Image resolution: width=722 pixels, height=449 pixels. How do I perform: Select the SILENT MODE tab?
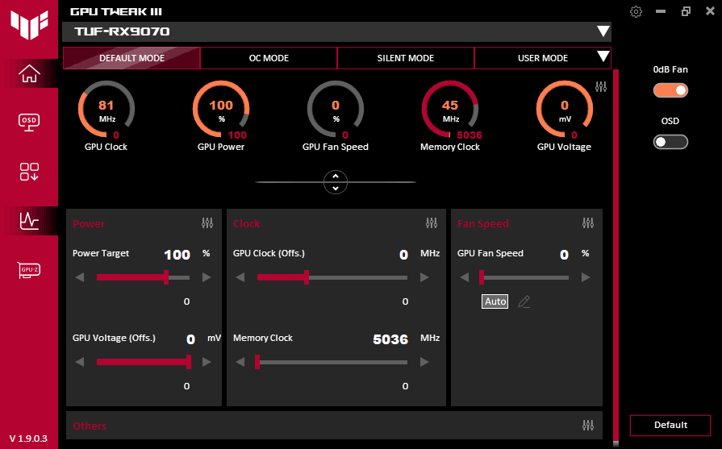click(x=406, y=58)
